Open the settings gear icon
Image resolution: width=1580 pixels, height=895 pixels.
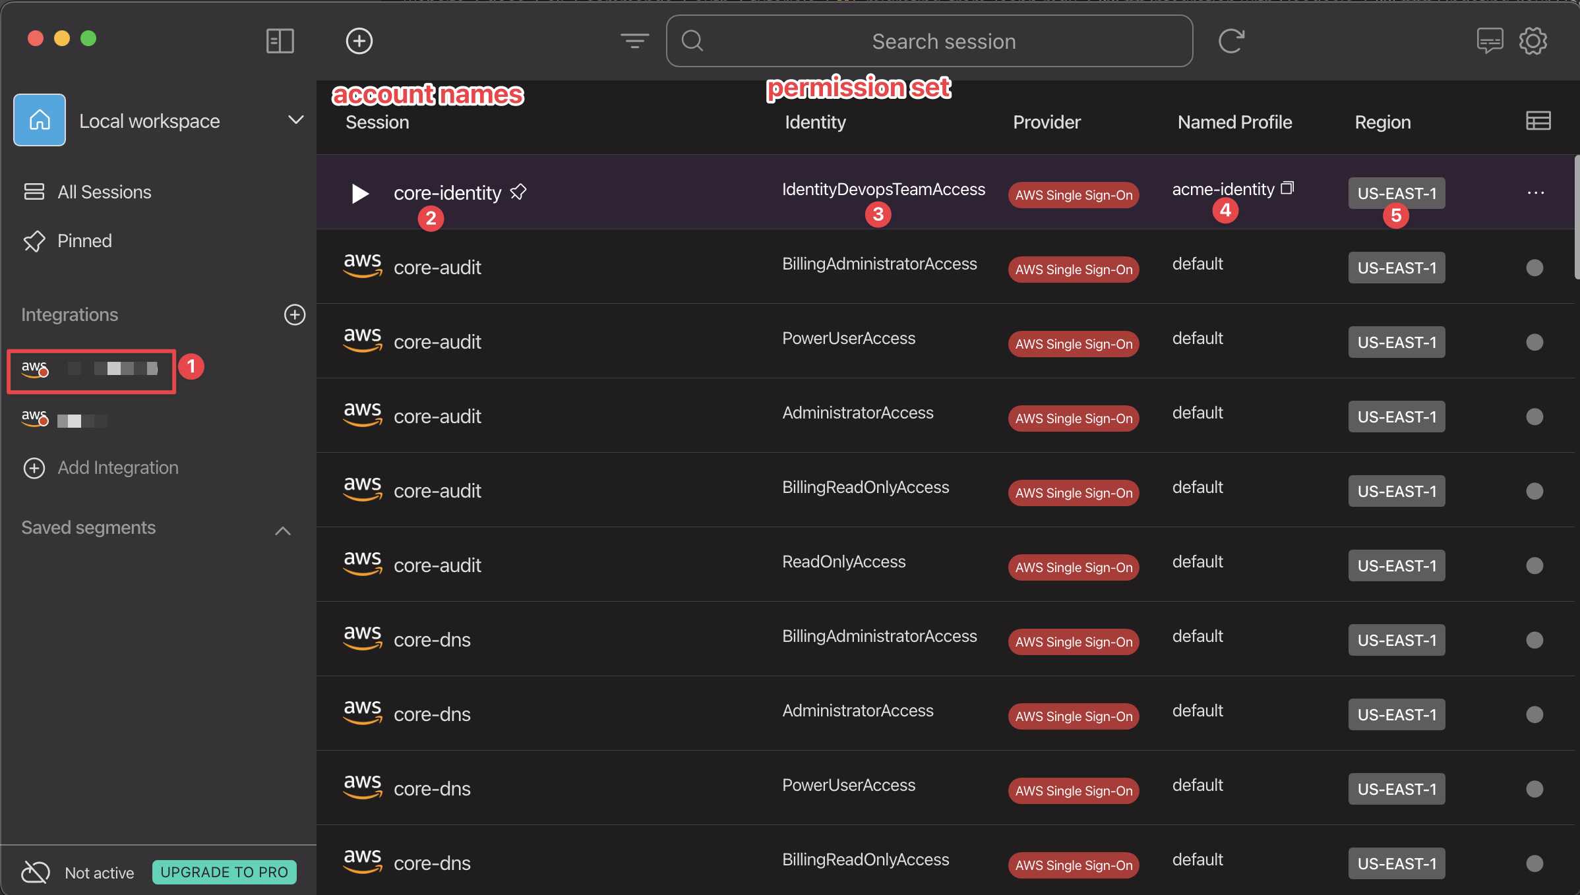pyautogui.click(x=1533, y=41)
